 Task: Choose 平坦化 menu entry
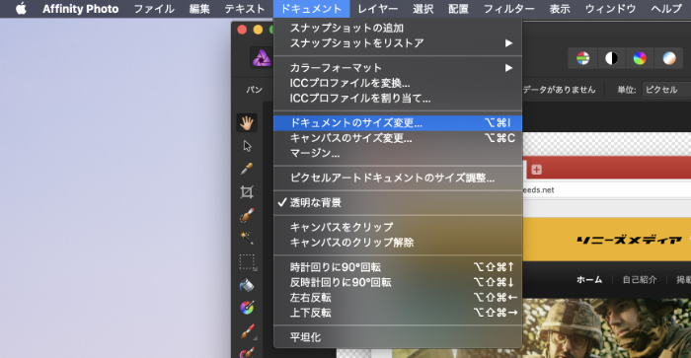coord(398,337)
